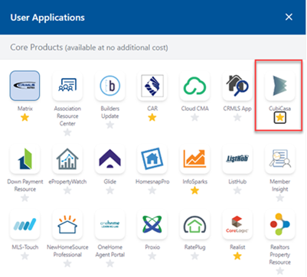Launch the ePropertyWatch icon
The image size is (307, 277).
pos(67,158)
